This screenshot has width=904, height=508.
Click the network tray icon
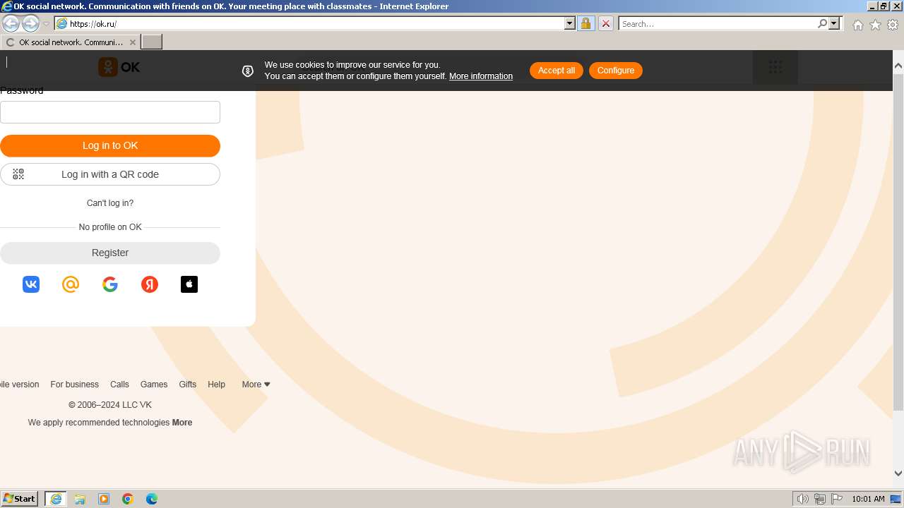coord(820,499)
